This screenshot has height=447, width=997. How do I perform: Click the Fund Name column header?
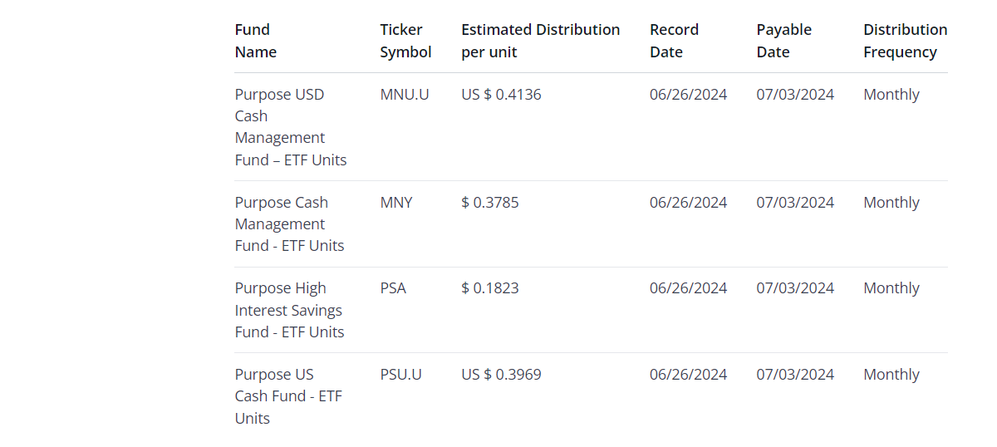click(x=256, y=41)
